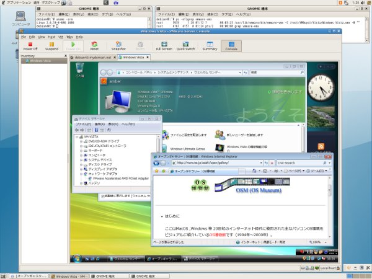This screenshot has width=372, height=279.
Task: Collapse the VM-VISTA root node in Device Manager
Action: 77,136
